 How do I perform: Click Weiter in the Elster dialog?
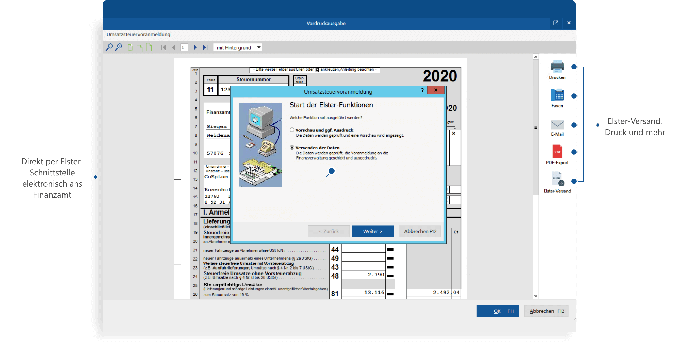[373, 231]
